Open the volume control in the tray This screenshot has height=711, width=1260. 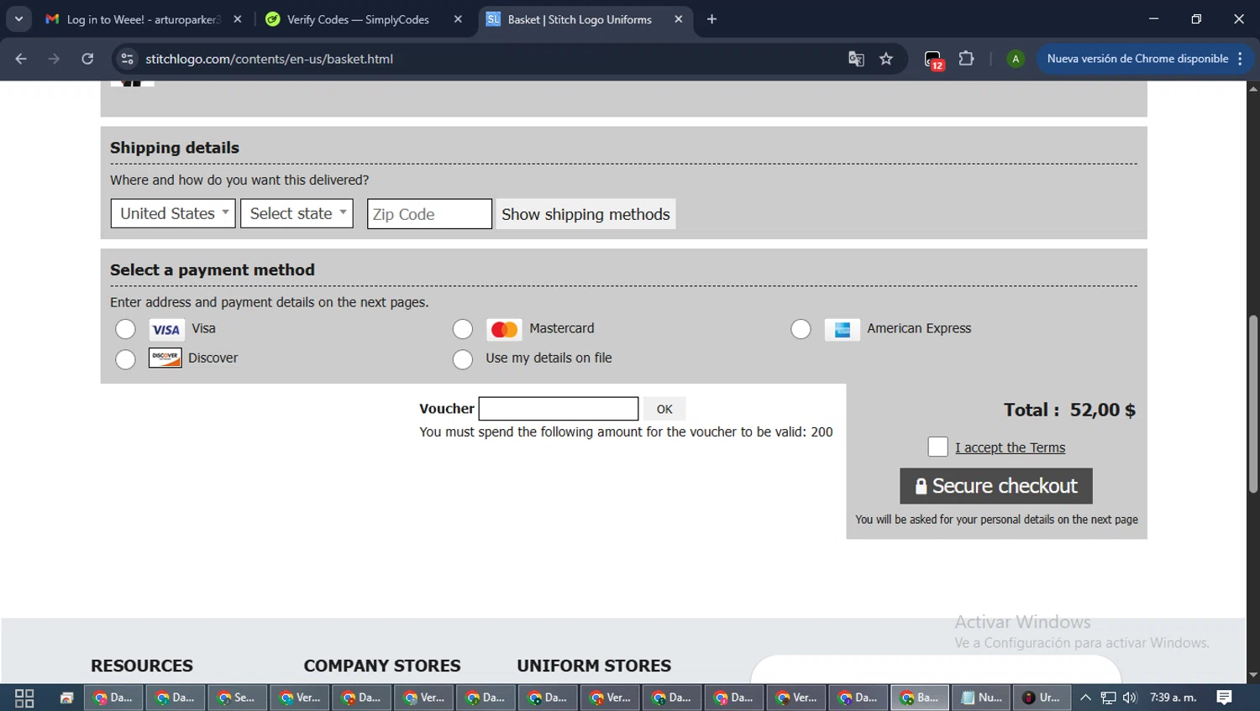1130,698
